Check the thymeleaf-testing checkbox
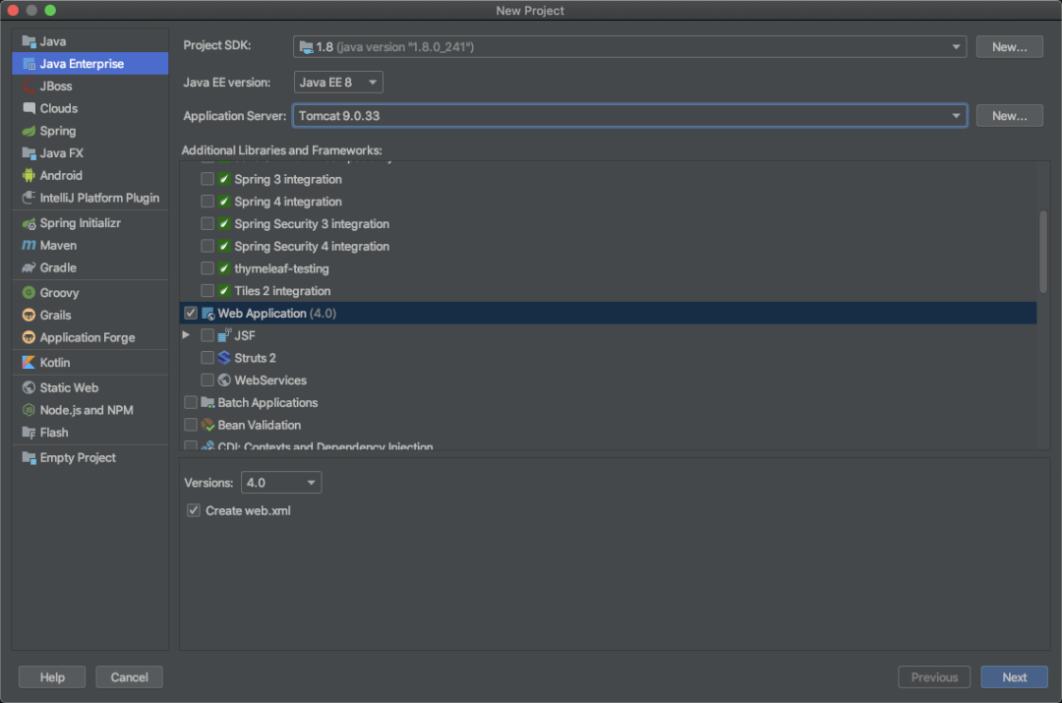This screenshot has height=703, width=1062. coord(207,268)
